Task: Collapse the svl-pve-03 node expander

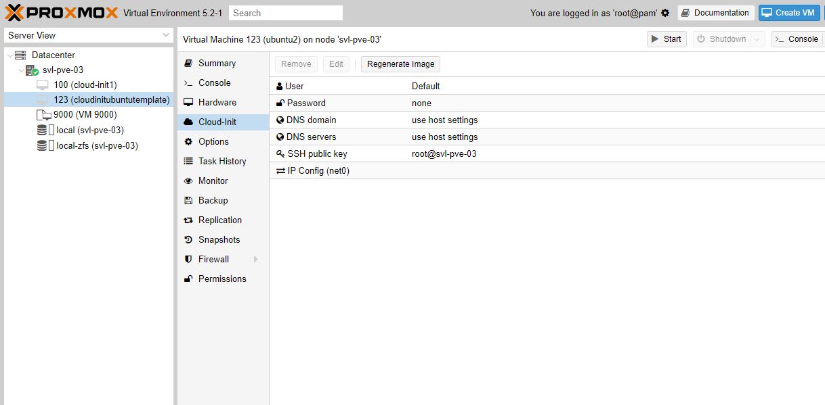Action: pos(21,70)
